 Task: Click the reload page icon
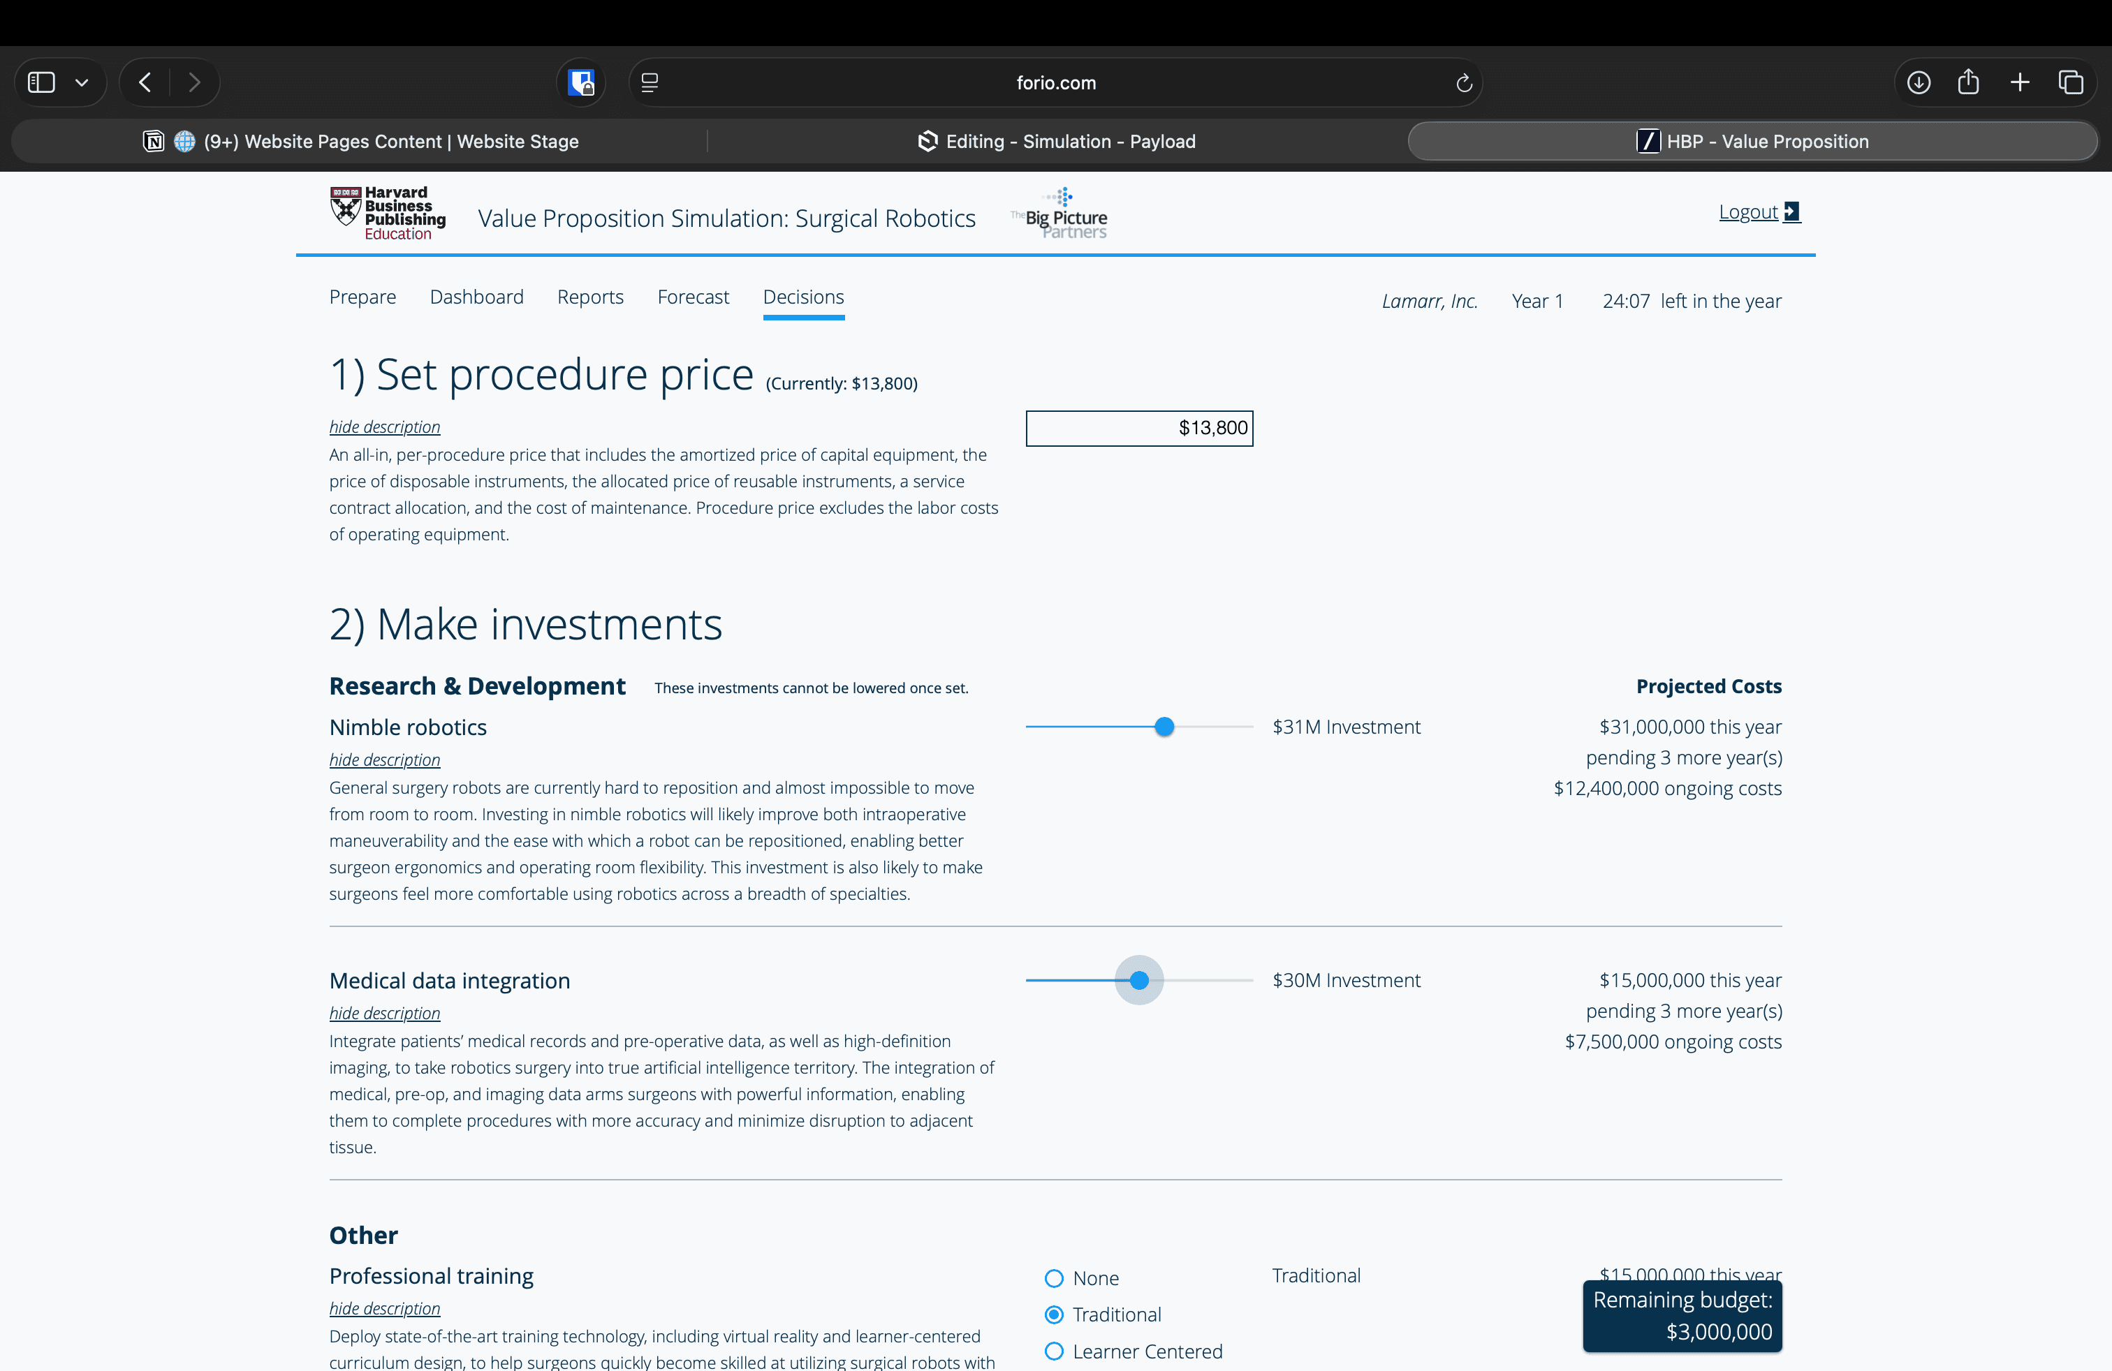(x=1463, y=82)
